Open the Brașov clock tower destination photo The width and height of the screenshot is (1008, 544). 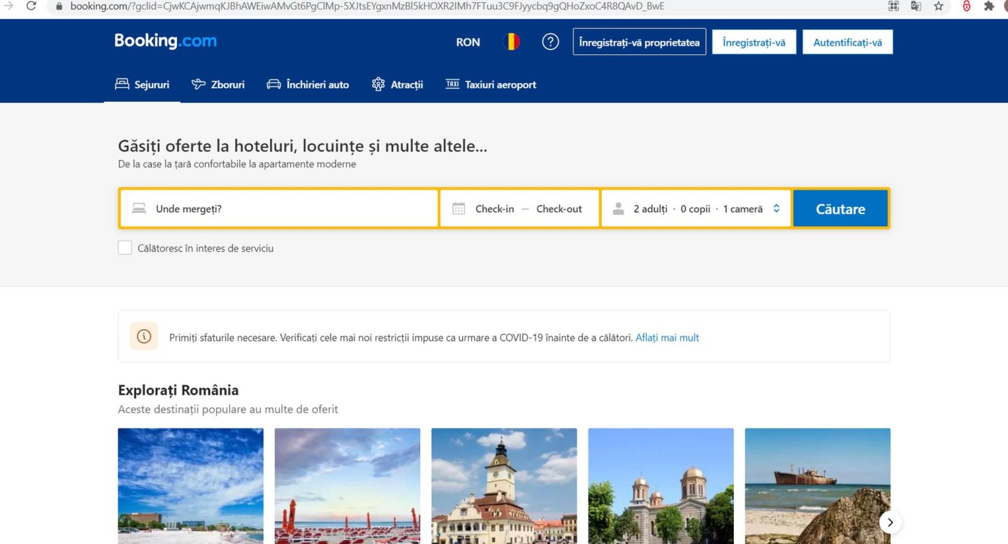pyautogui.click(x=503, y=486)
